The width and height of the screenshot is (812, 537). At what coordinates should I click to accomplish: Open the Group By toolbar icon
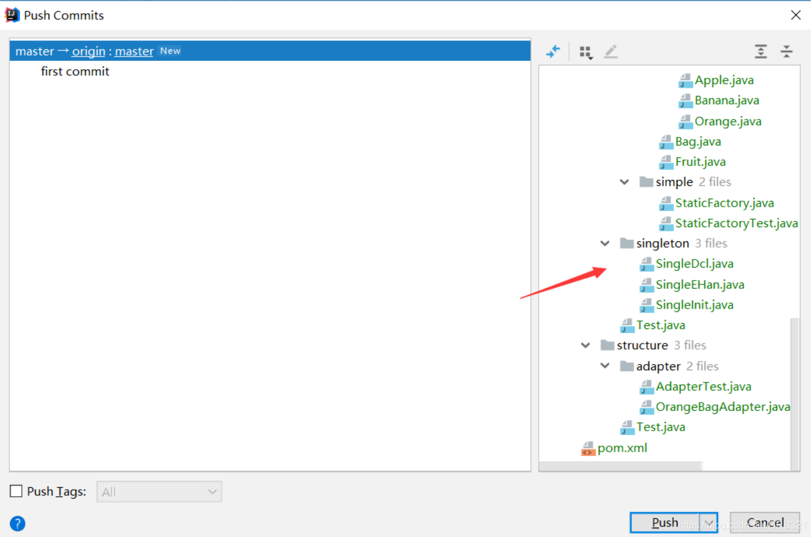585,52
